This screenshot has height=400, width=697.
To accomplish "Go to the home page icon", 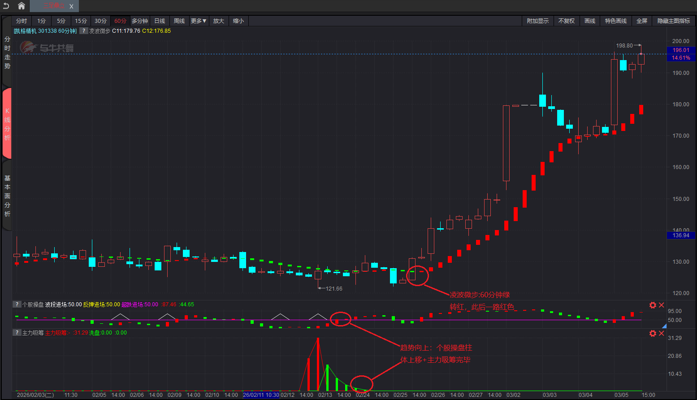I will [x=21, y=6].
